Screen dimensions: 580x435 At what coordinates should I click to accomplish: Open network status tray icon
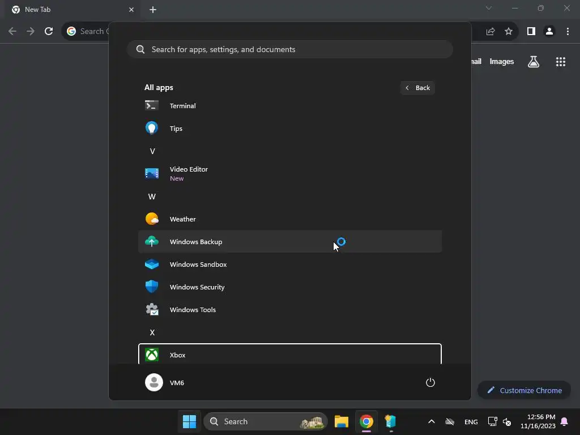[x=492, y=421]
